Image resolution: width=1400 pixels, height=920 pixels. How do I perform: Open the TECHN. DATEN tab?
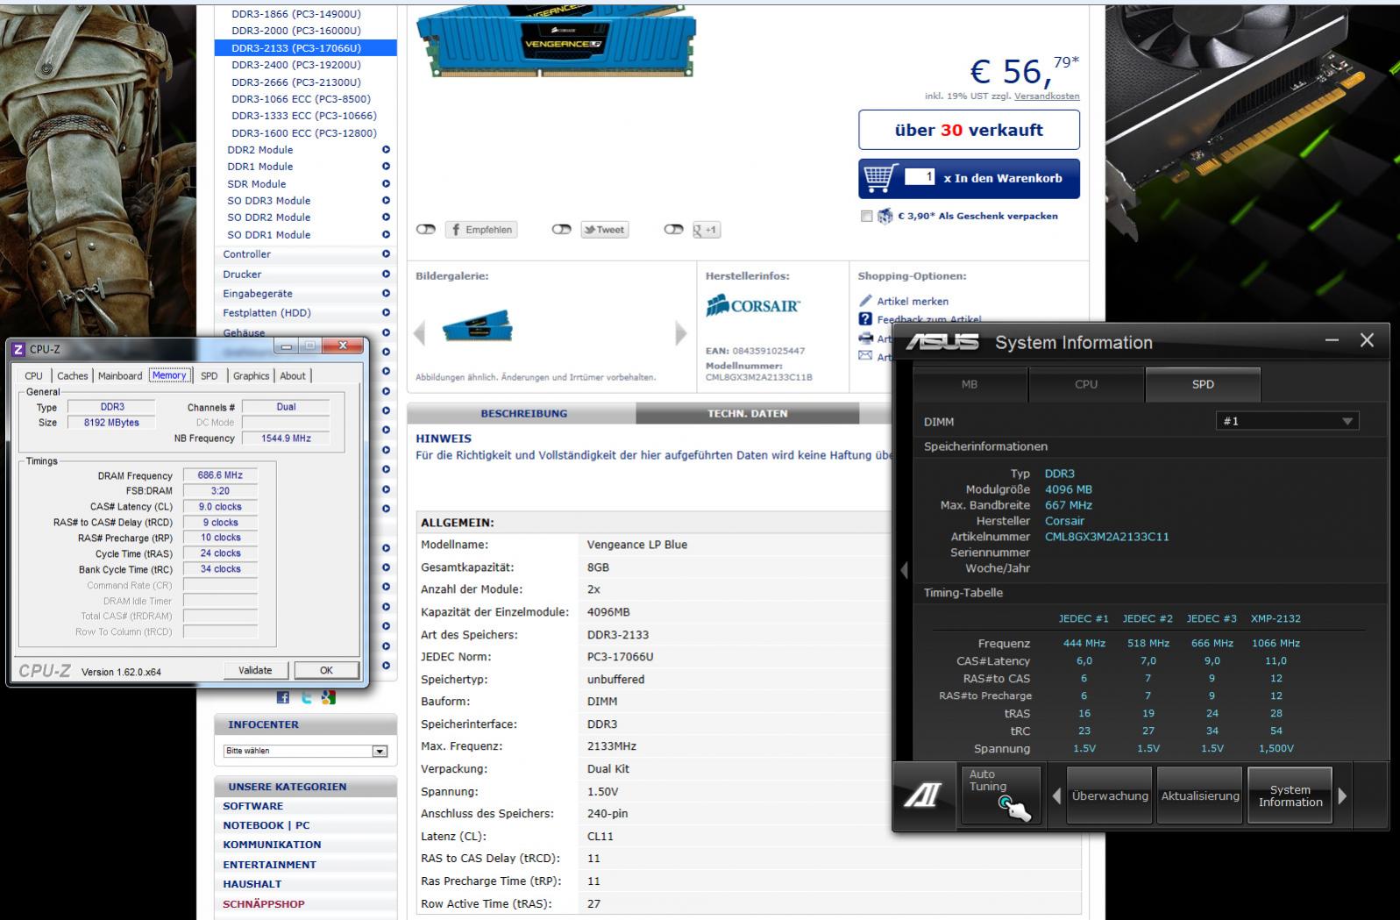pos(747,414)
